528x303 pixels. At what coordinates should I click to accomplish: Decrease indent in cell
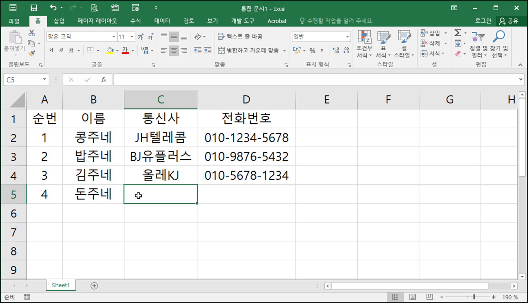(x=198, y=51)
